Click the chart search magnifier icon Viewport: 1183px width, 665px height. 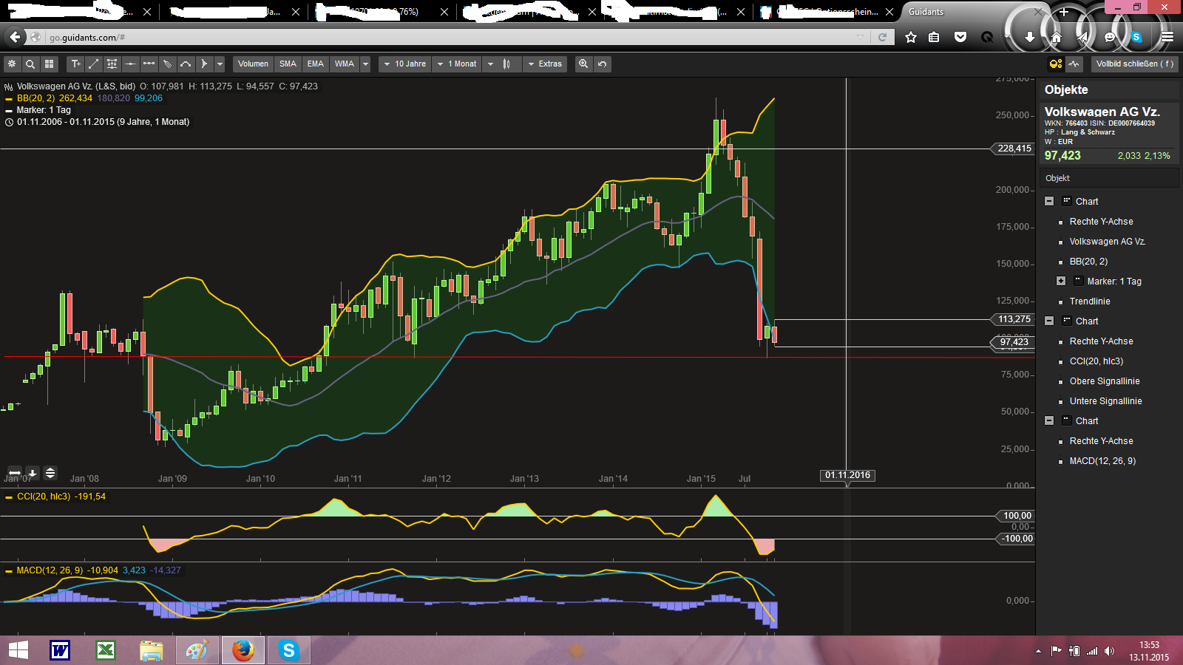(x=30, y=64)
